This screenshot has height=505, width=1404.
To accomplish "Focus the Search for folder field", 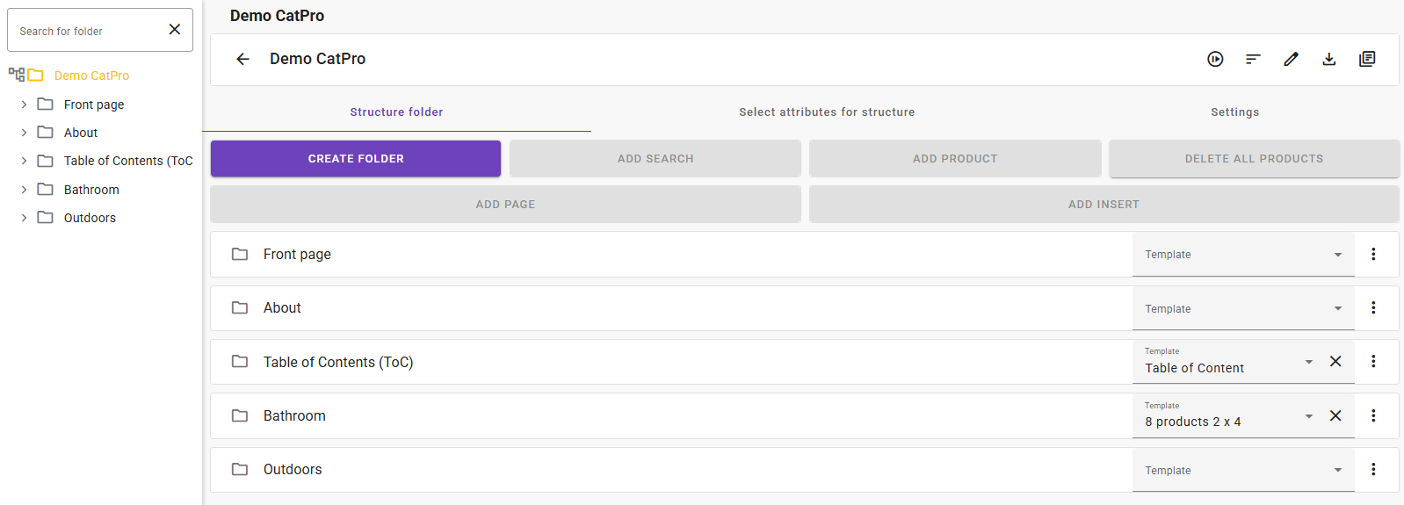I will tap(88, 31).
